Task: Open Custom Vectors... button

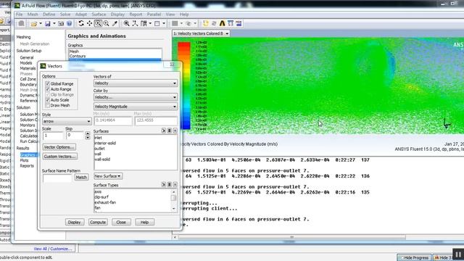Action: coord(60,157)
